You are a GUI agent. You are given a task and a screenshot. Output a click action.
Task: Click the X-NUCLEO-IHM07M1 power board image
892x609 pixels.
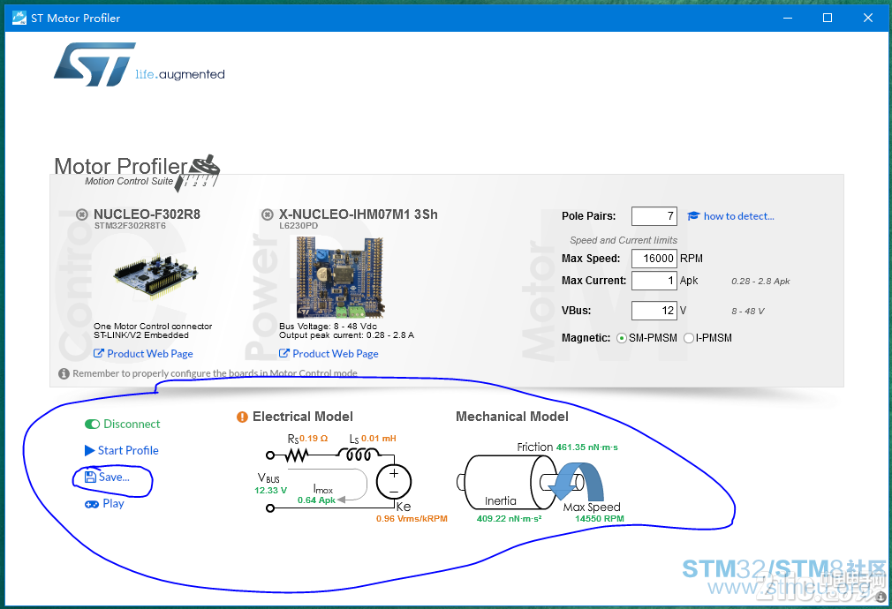pyautogui.click(x=340, y=277)
